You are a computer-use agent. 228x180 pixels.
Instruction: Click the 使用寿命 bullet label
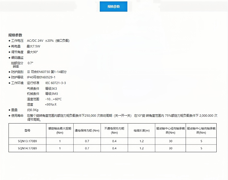tap(17, 116)
